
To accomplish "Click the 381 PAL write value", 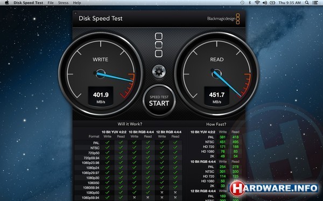I will tap(222, 137).
